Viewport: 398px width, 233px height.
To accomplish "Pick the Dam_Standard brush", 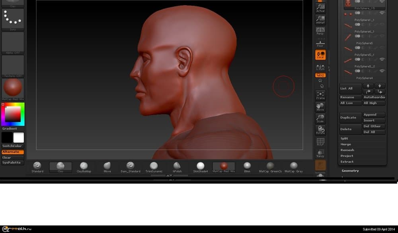I will tap(130, 167).
